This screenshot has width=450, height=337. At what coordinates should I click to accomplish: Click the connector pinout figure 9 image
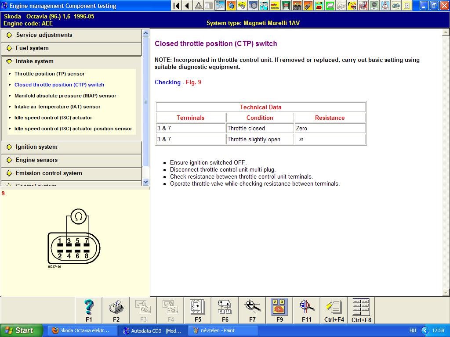[x=74, y=238]
